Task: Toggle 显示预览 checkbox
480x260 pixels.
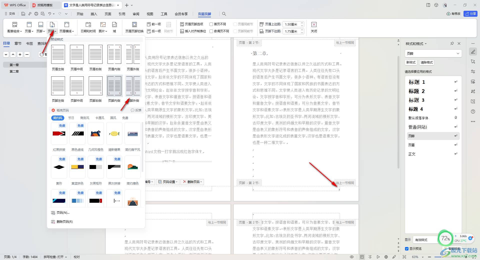Action: pyautogui.click(x=407, y=249)
